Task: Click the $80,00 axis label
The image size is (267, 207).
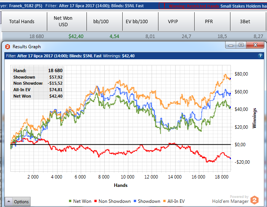Action: click(241, 74)
